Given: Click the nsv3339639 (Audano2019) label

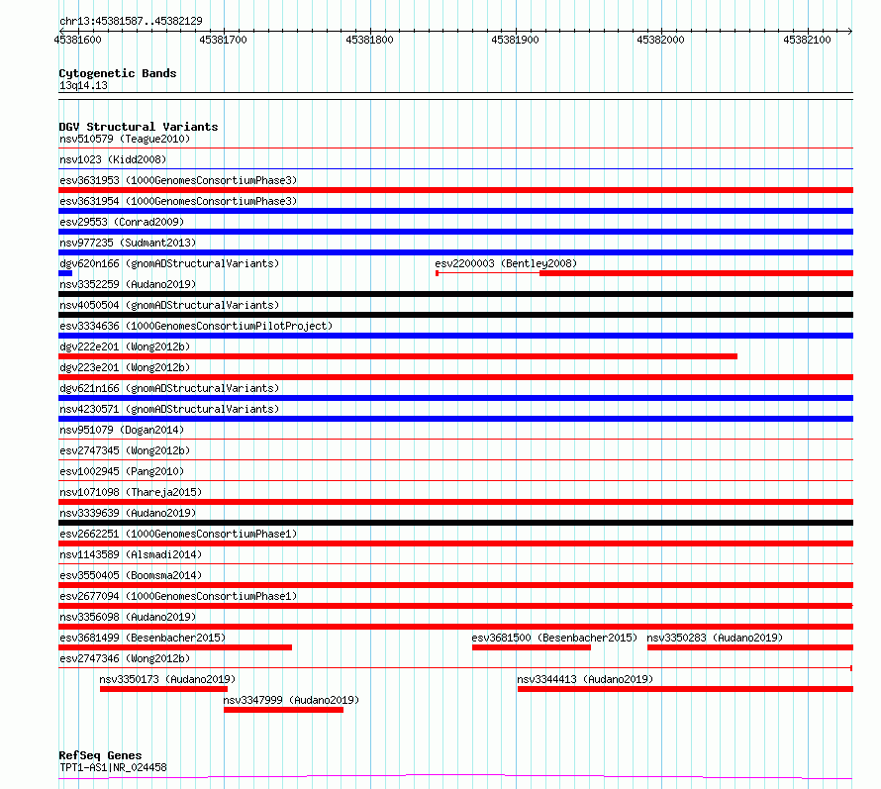Looking at the screenshot, I should pyautogui.click(x=128, y=513).
